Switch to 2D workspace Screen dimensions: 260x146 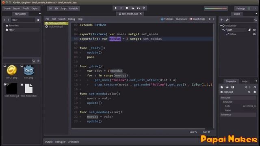[x=50, y=9]
